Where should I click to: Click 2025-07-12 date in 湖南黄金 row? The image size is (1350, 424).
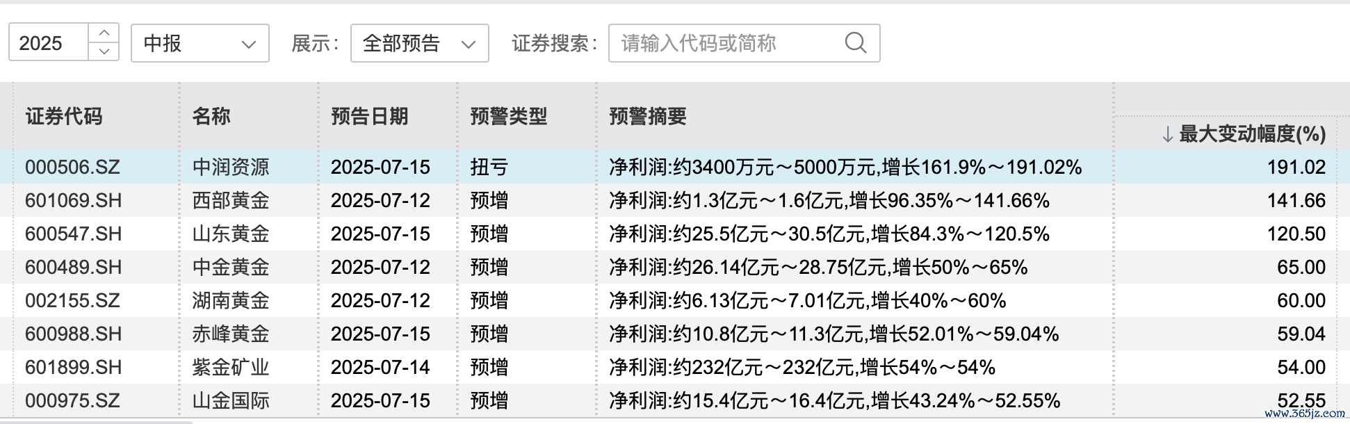coord(380,300)
